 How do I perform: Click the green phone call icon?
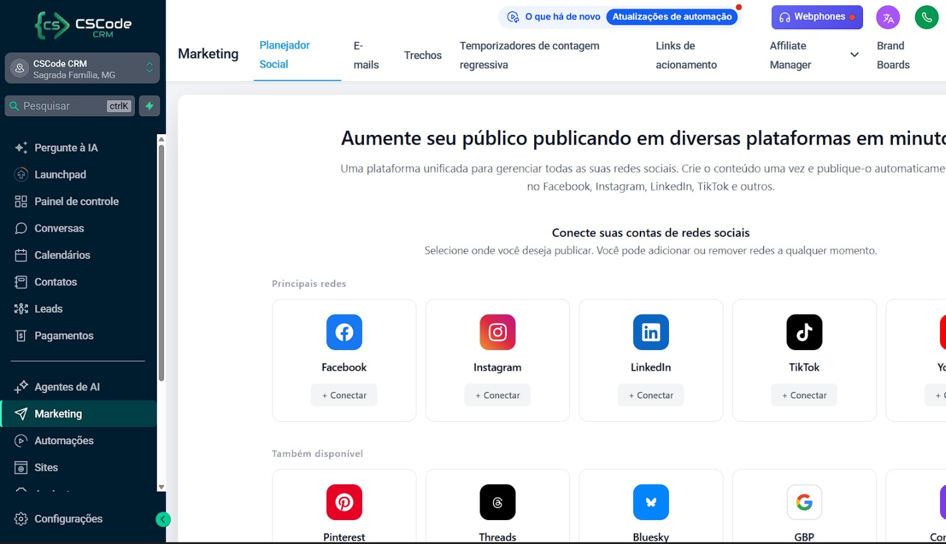pos(927,17)
